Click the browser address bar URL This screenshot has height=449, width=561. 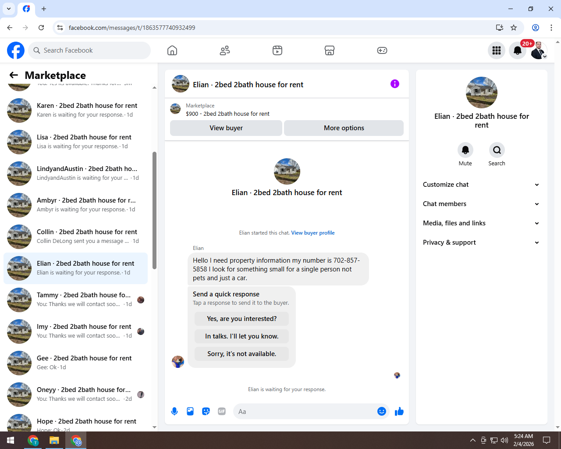tap(132, 28)
